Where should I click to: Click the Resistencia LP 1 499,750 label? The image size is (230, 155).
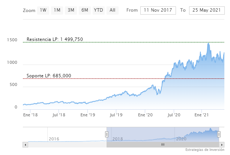55,39
